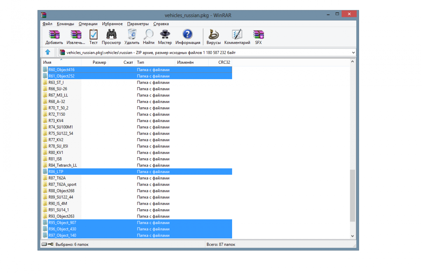
Task: Click the scrollbar down arrow
Action: [353, 236]
